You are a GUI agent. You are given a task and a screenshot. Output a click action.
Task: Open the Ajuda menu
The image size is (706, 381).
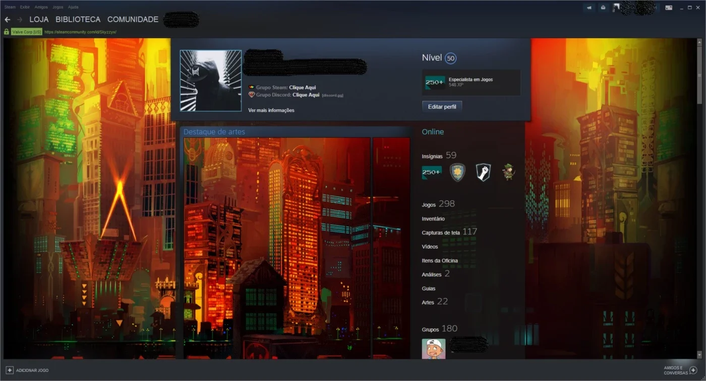(x=73, y=7)
